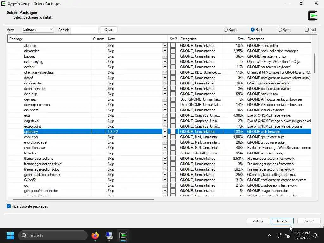Click the horizontal scrollbar of package list
The image size is (324, 243).
83,199
